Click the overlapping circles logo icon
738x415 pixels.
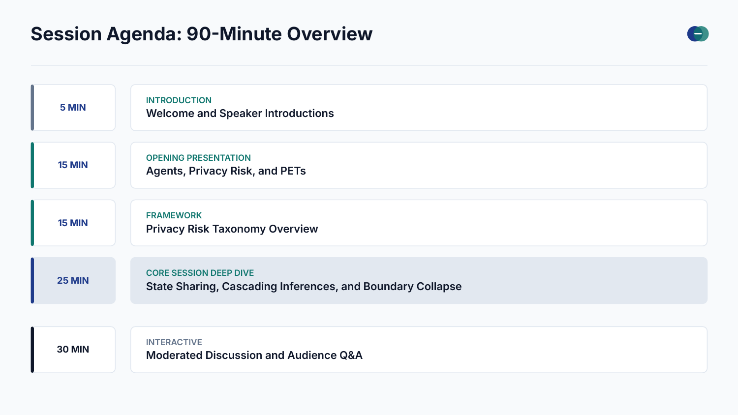[x=698, y=34]
